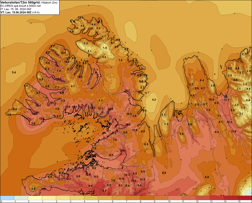Select the pale yellow 0 to 1 legend swatch
The image size is (252, 203).
coord(35,198)
